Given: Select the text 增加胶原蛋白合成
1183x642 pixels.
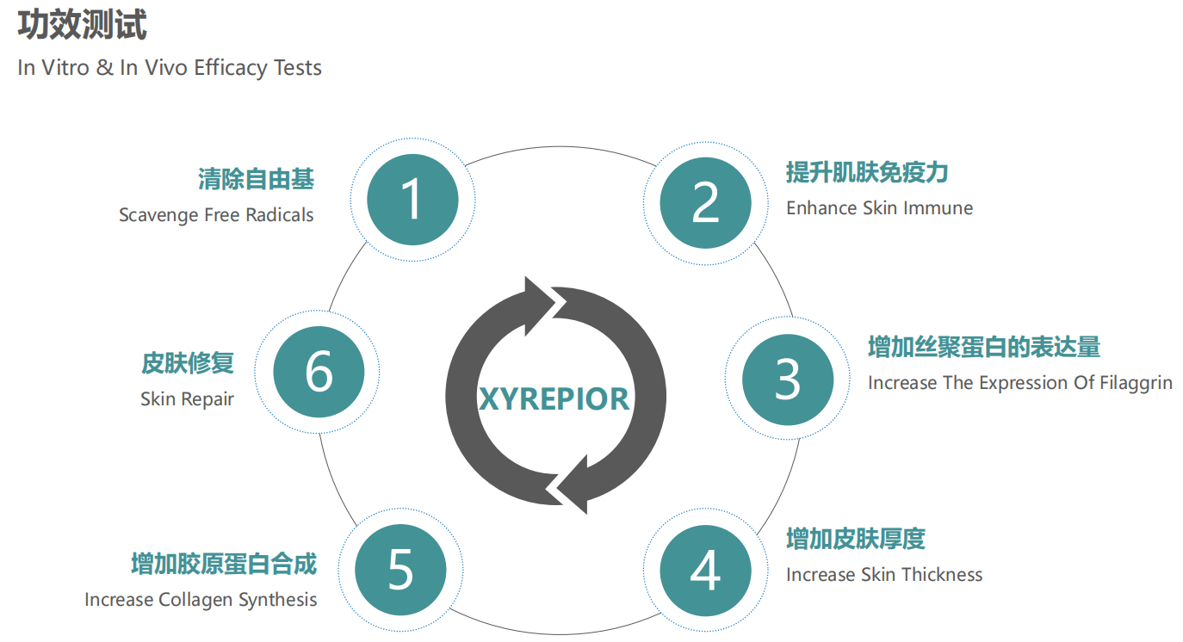Looking at the screenshot, I should pos(224,565).
